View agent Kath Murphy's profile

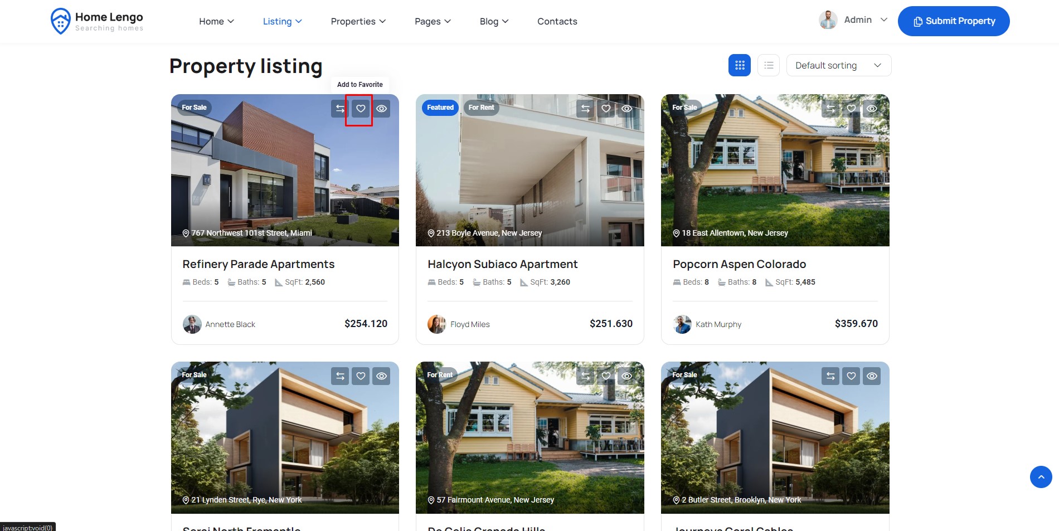[718, 324]
